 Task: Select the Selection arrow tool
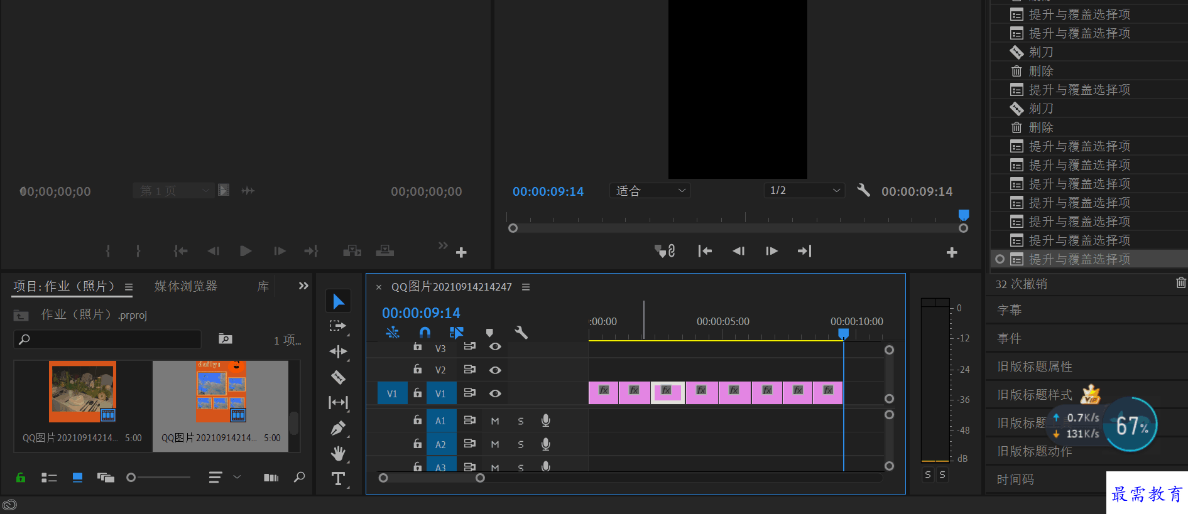[x=338, y=301]
